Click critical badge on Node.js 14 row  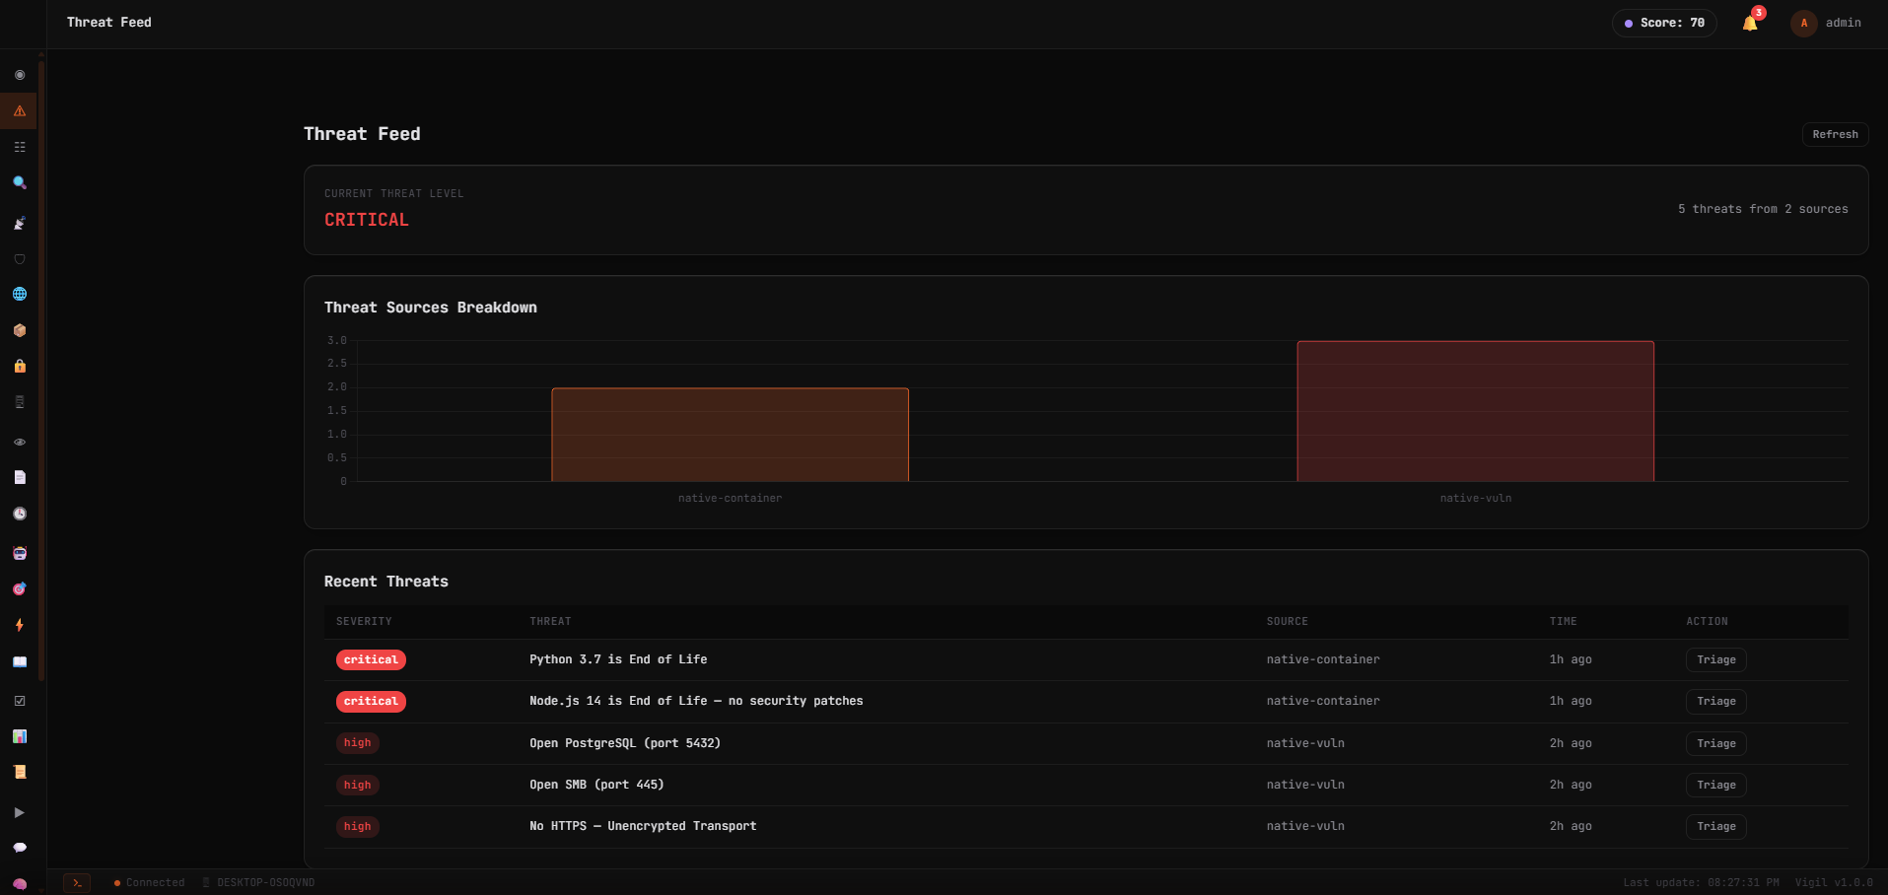(x=371, y=702)
